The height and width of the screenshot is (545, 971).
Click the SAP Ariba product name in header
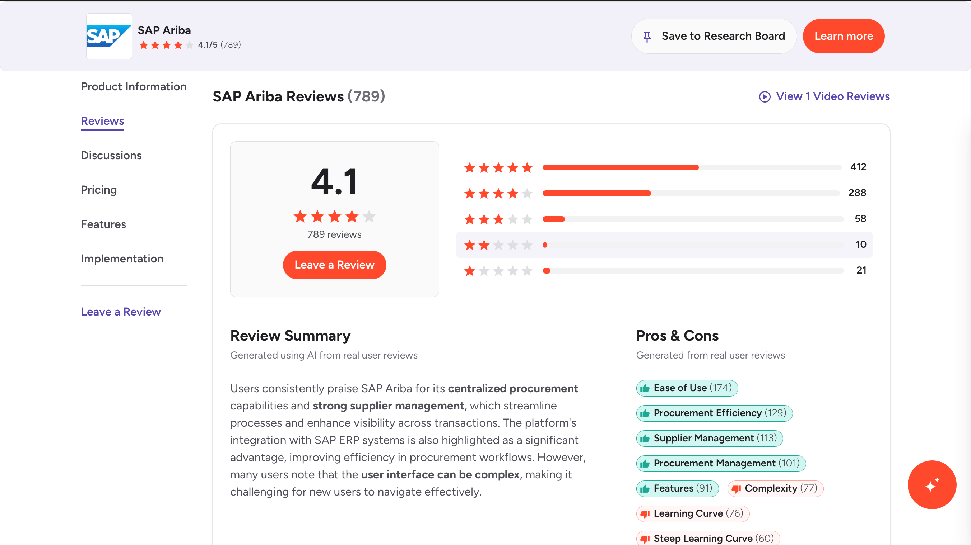164,30
